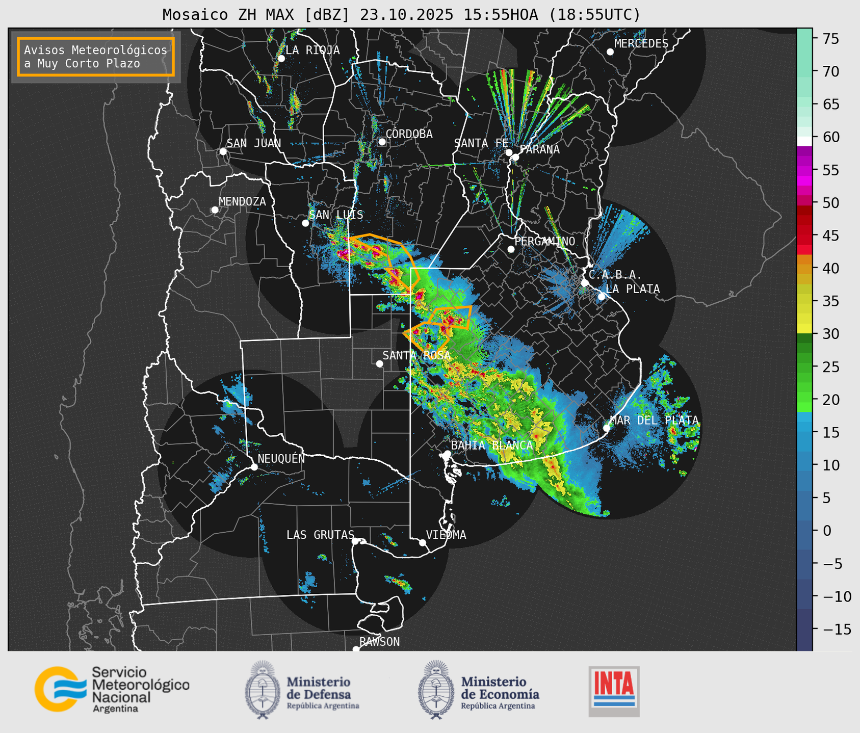Select the PERGAMINO city marker
860x733 pixels.
click(x=511, y=249)
